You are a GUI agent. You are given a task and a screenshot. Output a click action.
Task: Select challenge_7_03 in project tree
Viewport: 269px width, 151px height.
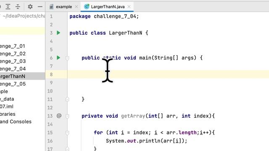pos(13,61)
